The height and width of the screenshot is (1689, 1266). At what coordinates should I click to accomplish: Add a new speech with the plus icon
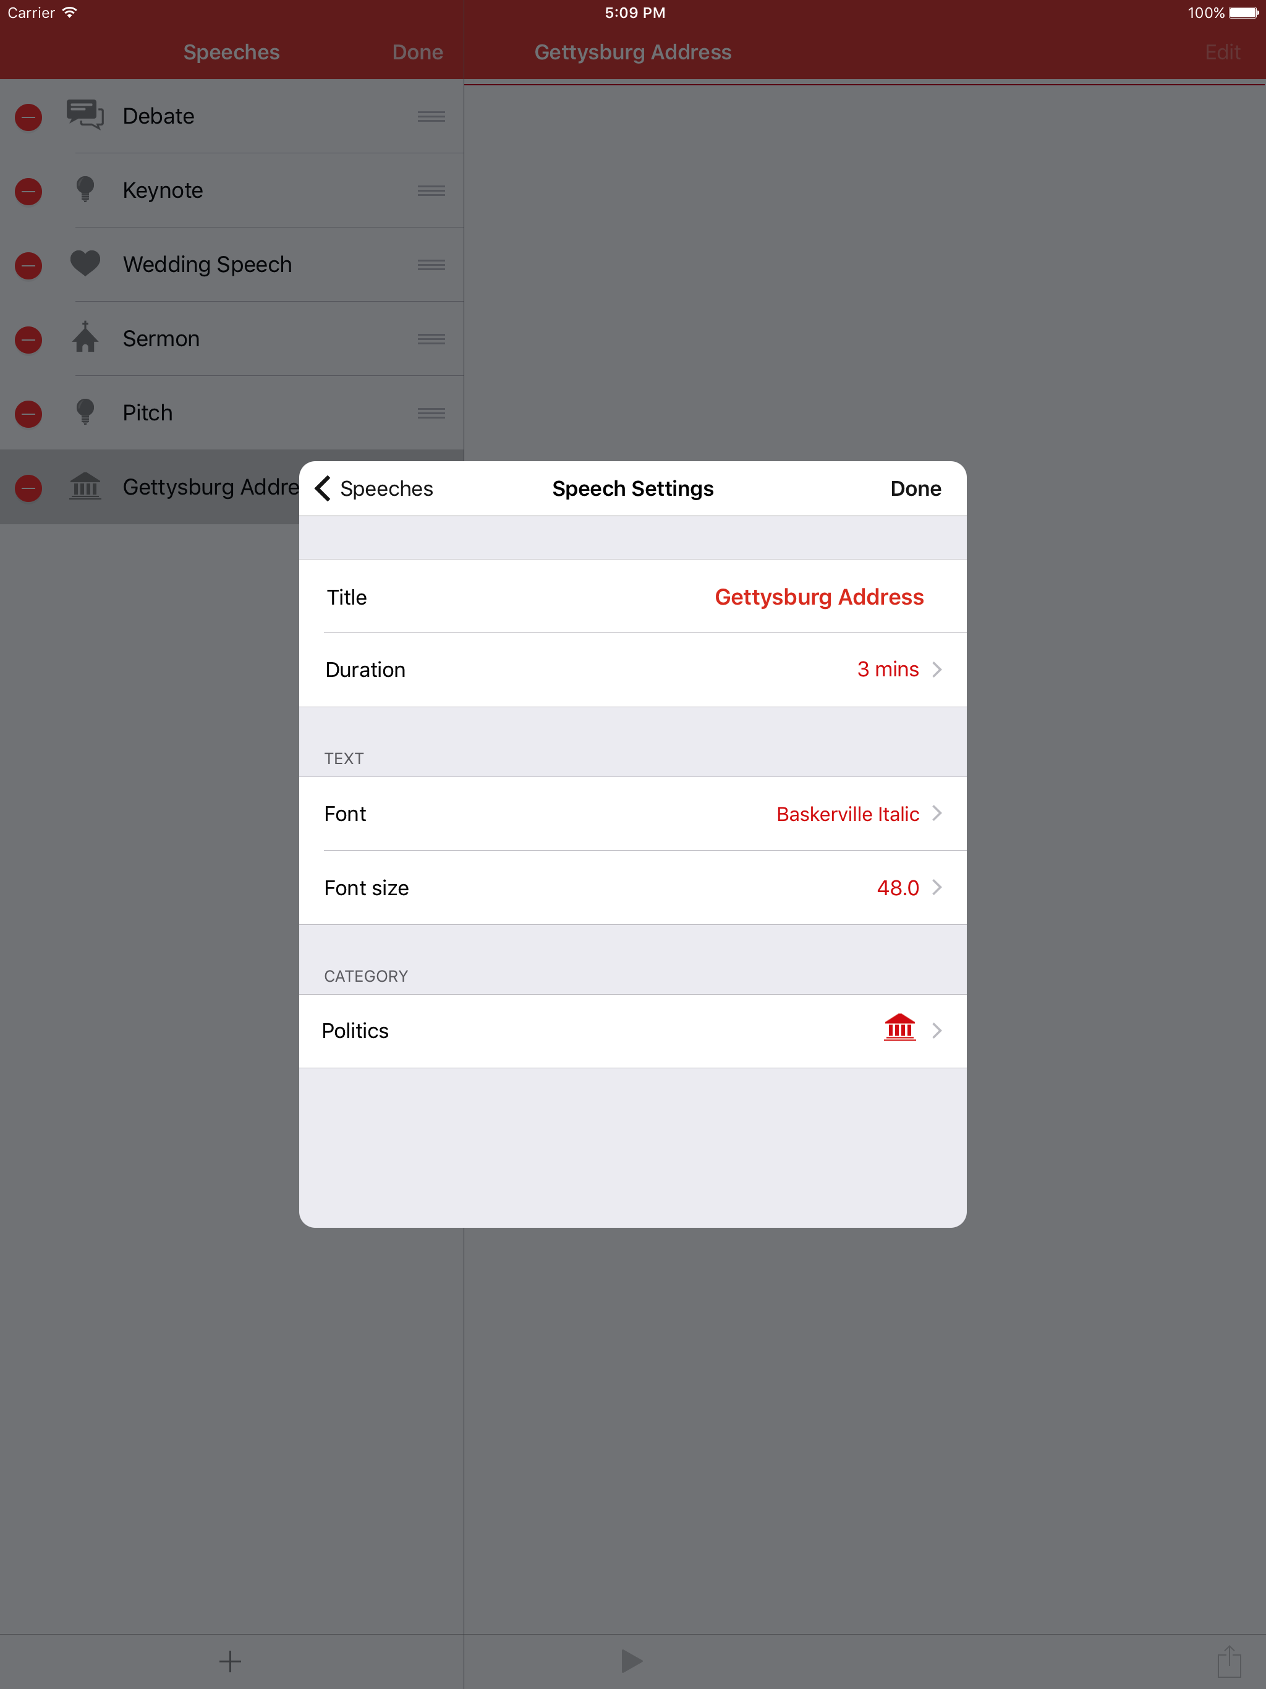click(x=230, y=1661)
